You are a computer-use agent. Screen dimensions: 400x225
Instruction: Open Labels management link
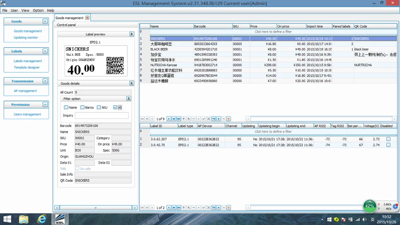[x=28, y=61]
